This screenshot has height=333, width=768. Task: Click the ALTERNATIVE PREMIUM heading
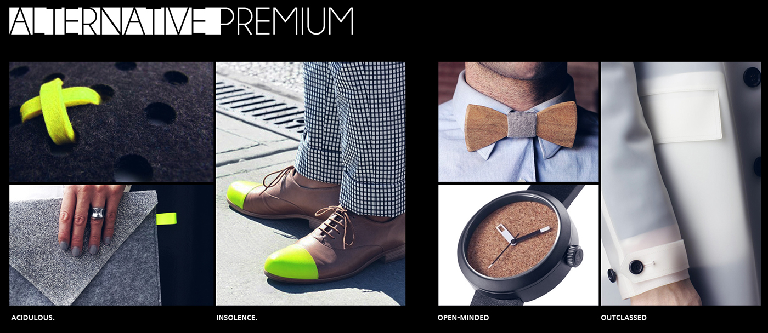pyautogui.click(x=182, y=21)
